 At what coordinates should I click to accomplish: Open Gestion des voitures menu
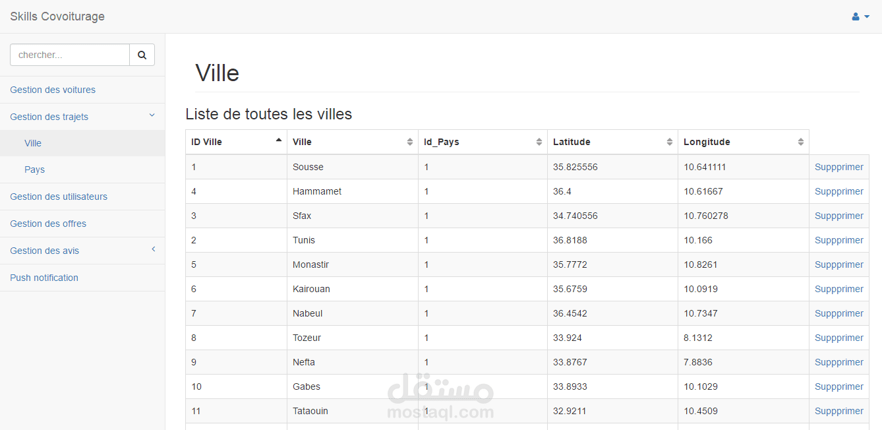pos(53,90)
